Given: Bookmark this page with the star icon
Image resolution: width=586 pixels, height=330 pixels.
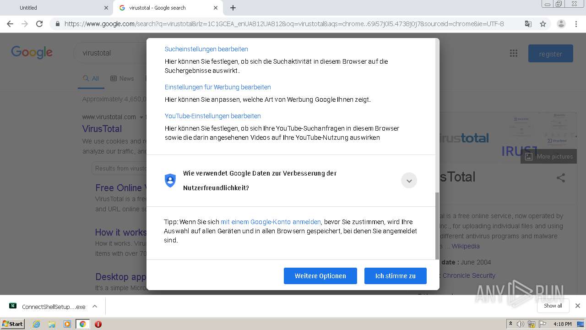Looking at the screenshot, I should [x=543, y=24].
